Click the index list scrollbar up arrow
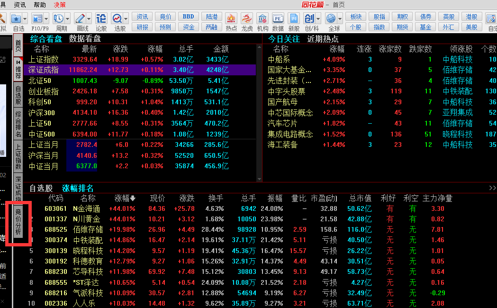The image size is (497, 308). pos(259,47)
